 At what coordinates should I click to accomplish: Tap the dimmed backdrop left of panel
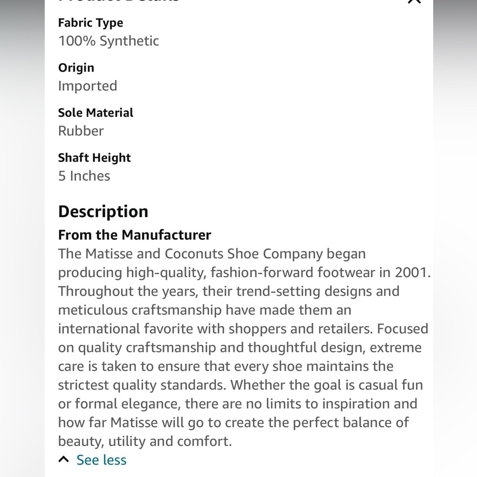pyautogui.click(x=22, y=238)
